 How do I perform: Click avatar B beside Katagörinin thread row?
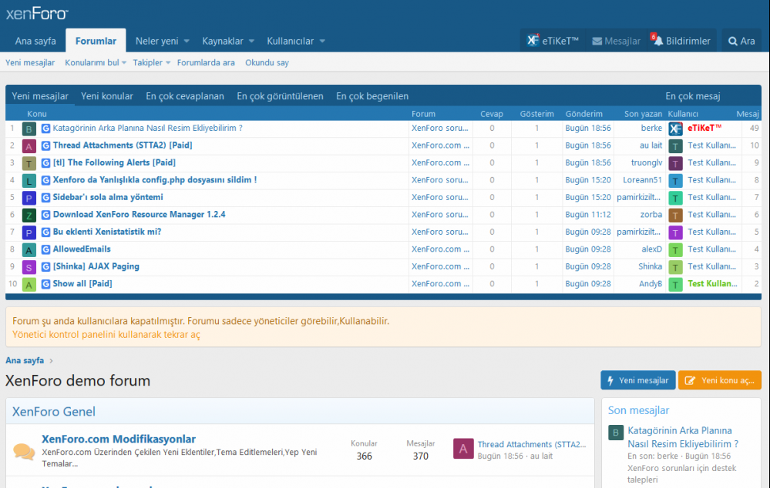pos(29,129)
